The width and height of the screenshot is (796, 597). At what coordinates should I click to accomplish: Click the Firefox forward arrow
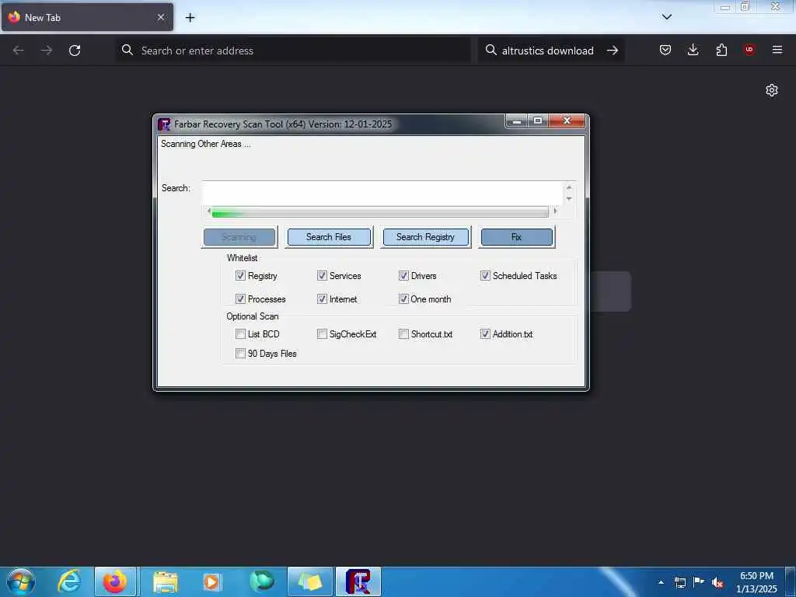tap(46, 51)
